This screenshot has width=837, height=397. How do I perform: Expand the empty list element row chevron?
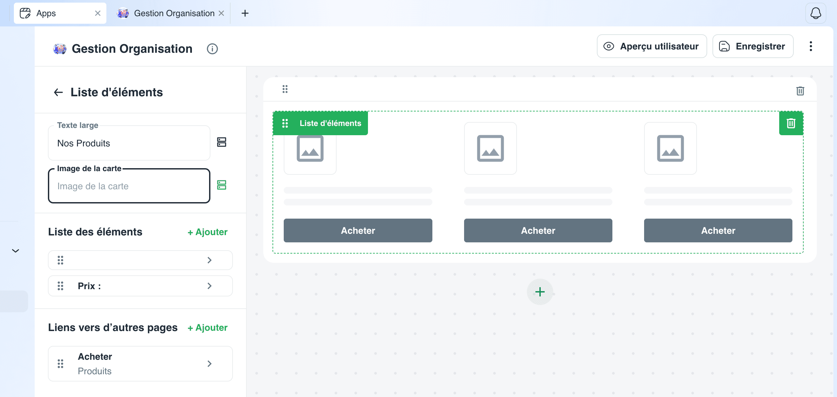click(x=209, y=260)
